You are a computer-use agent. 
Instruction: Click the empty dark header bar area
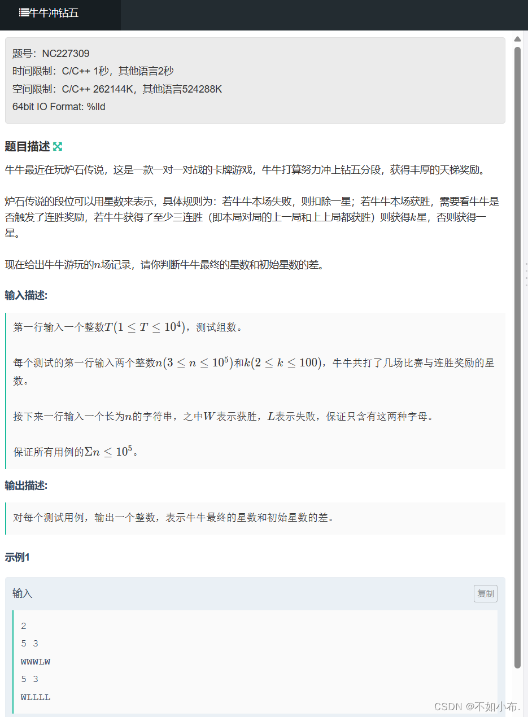pos(324,15)
